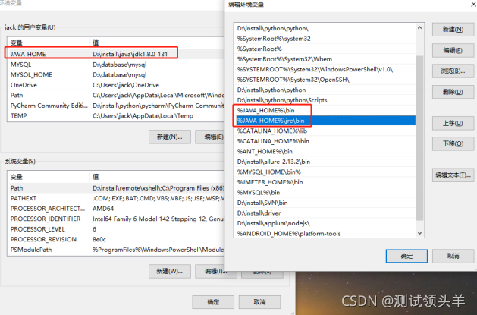This screenshot has width=477, height=315.
Task: Select D:\install\appium\nodejs\ entry
Action: point(326,223)
